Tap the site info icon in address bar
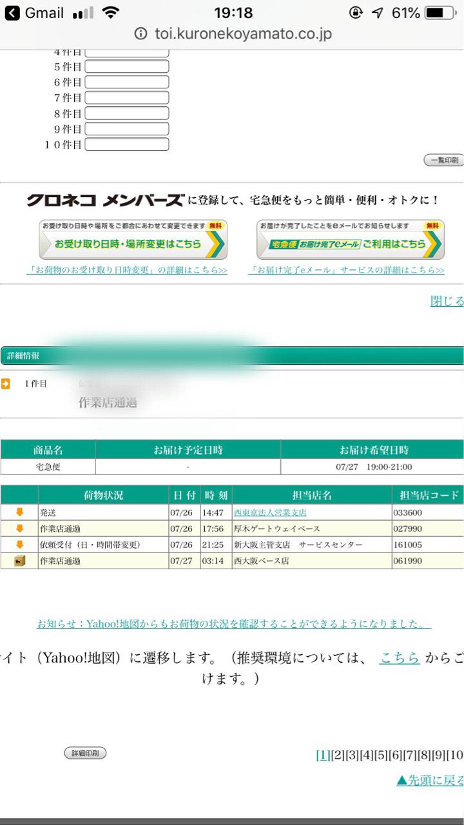This screenshot has height=825, width=464. click(141, 34)
